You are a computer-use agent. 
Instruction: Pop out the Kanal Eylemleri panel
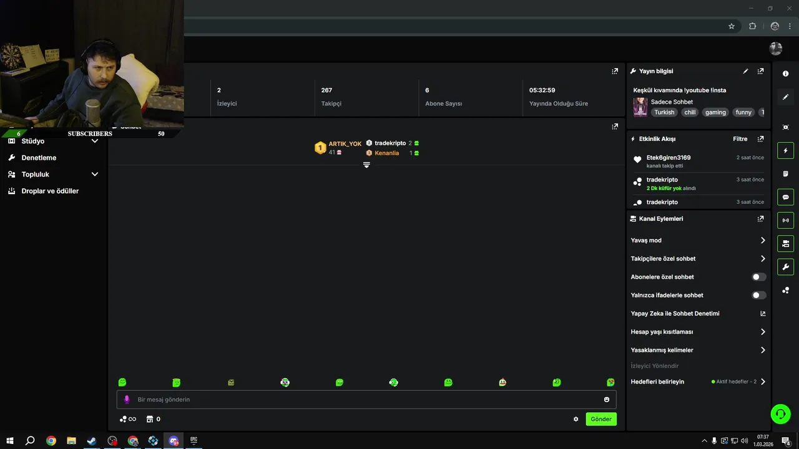(x=760, y=219)
